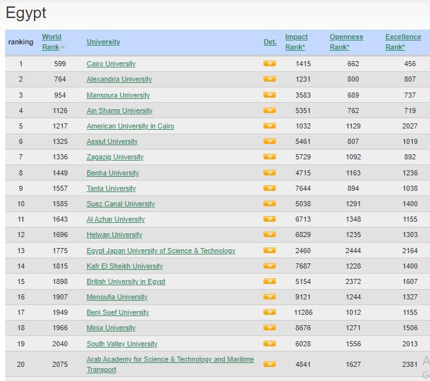Open the details icon for Al Azhar University

pyautogui.click(x=269, y=219)
